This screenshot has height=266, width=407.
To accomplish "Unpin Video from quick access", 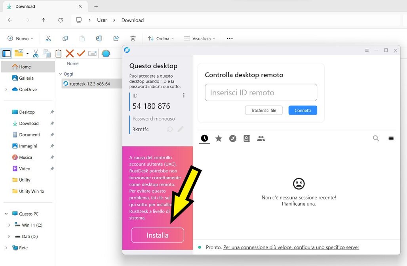I will coord(52,168).
